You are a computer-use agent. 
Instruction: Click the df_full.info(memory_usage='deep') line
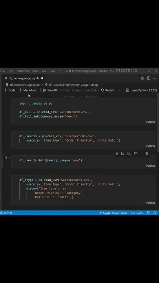tap(48, 116)
